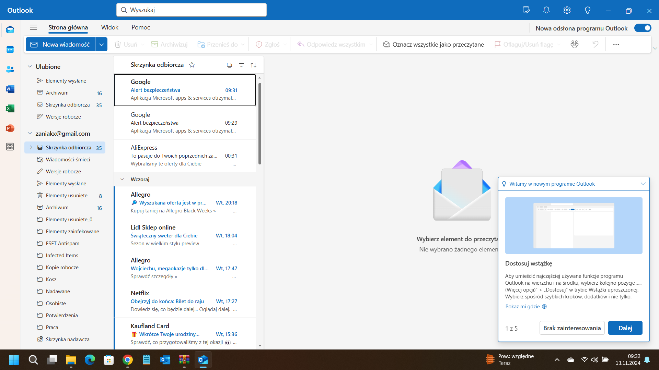Click the message list scrollbar thumb
This screenshot has height=370, width=659.
point(260,123)
